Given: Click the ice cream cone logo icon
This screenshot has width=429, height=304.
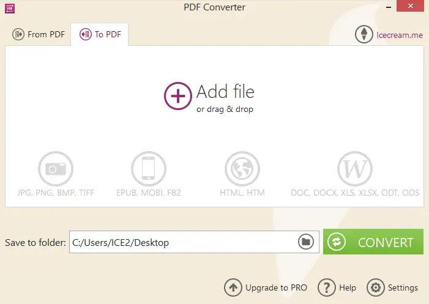Looking at the screenshot, I should 364,34.
